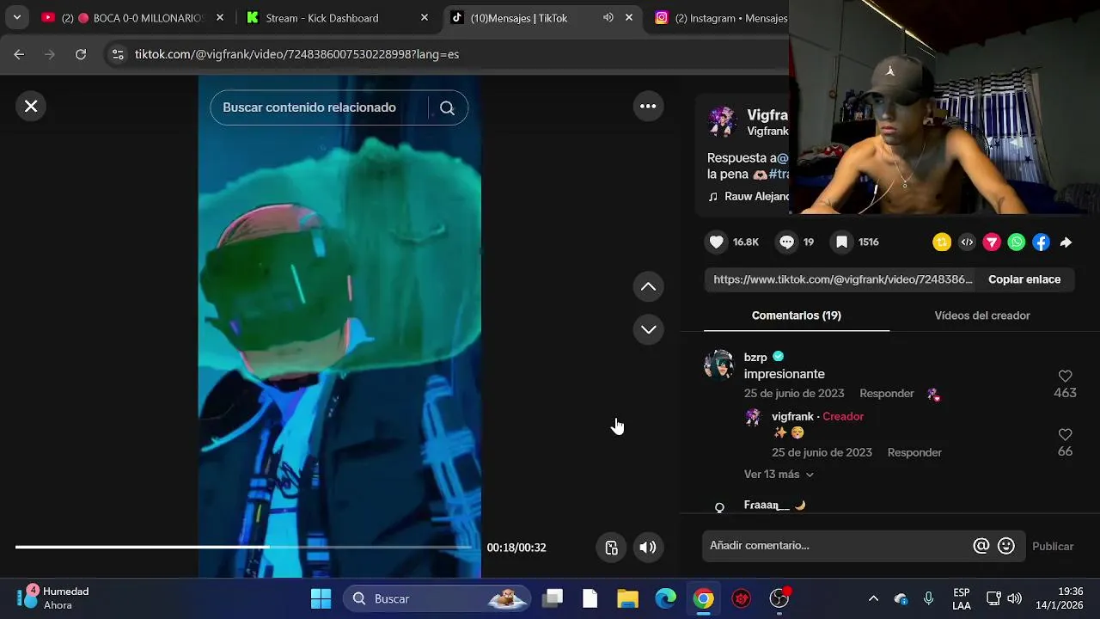Seek on the video progress bar
The height and width of the screenshot is (619, 1100).
pyautogui.click(x=243, y=547)
